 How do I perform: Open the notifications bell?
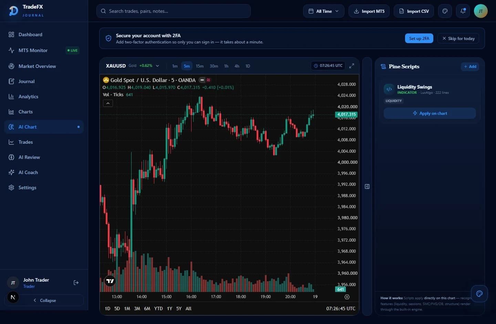pyautogui.click(x=463, y=11)
